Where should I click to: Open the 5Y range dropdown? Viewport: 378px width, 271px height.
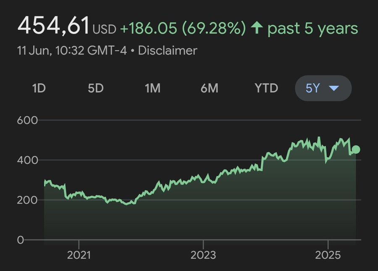323,88
